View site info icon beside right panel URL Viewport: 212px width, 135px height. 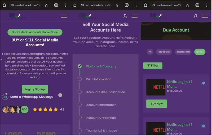153,5
